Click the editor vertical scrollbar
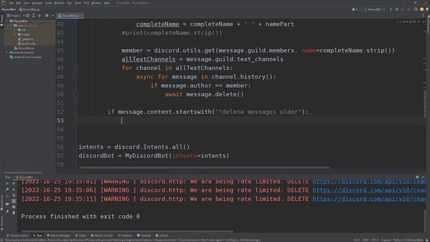The width and height of the screenshot is (430, 242). coord(425,104)
